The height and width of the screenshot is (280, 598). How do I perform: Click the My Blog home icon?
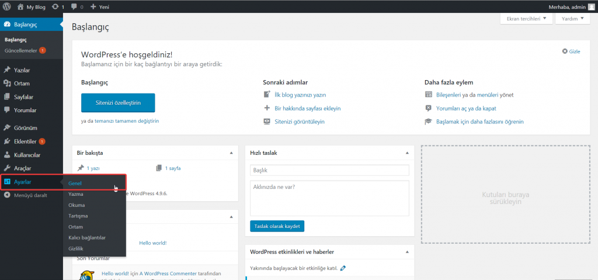20,6
